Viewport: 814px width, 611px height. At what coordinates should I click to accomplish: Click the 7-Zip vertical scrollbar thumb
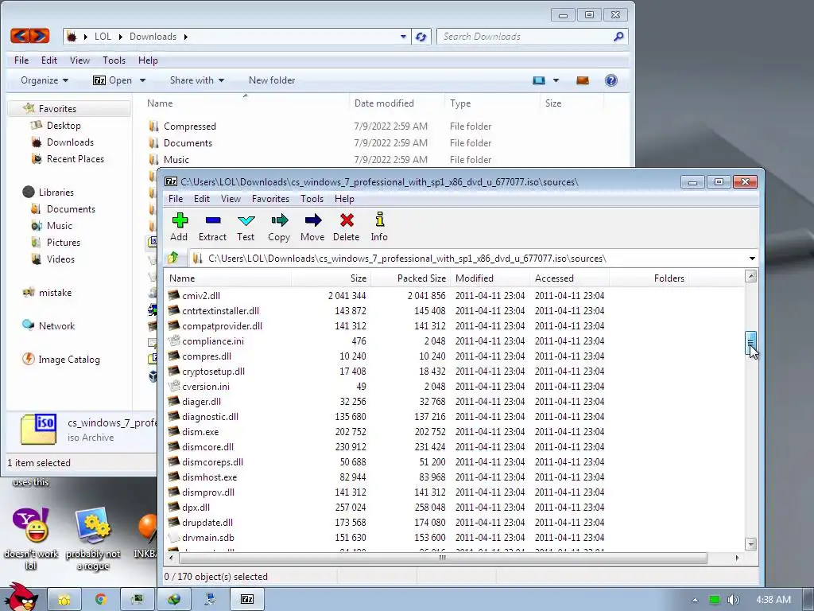tap(750, 344)
